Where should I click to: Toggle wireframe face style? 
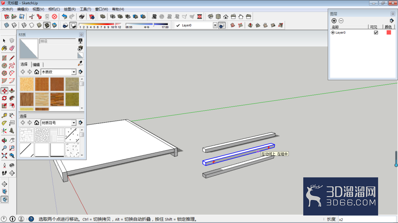pos(24,25)
